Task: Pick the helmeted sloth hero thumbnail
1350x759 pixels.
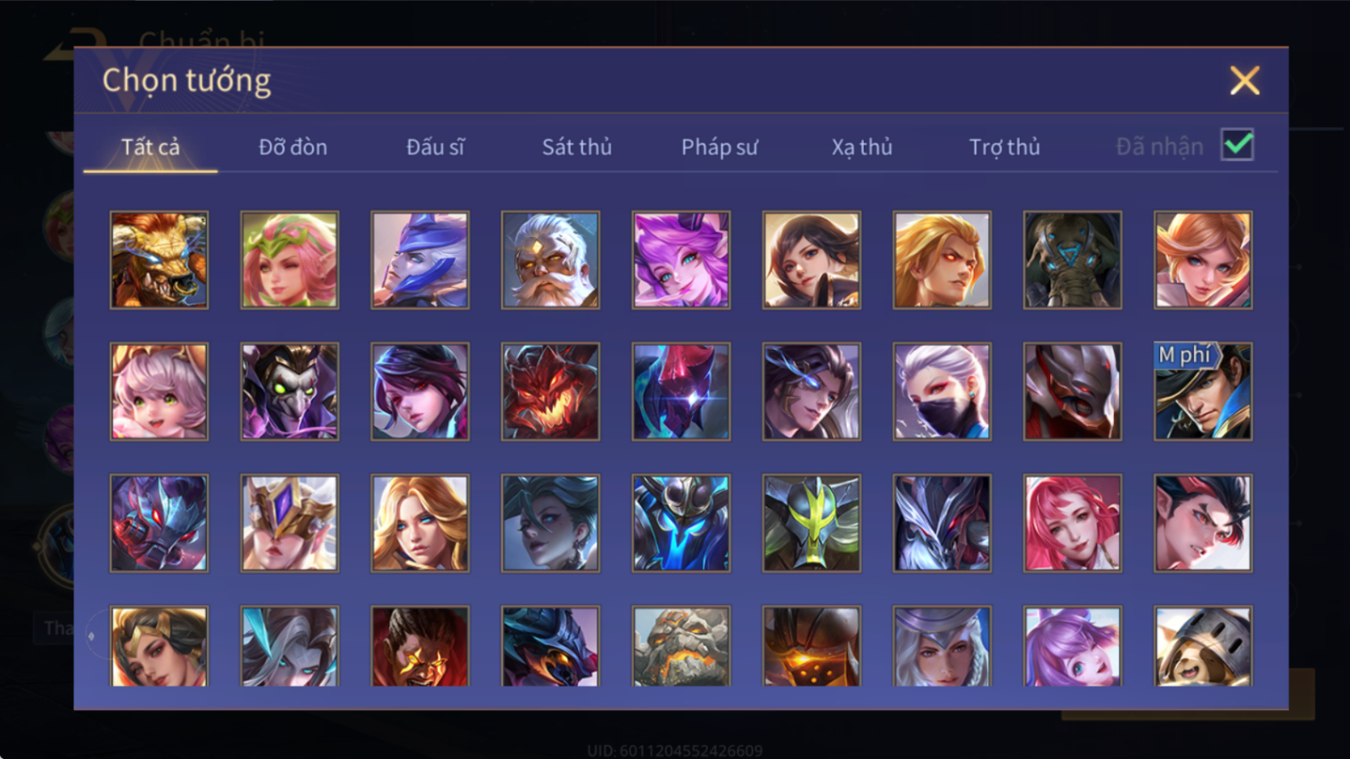Action: coord(1203,647)
